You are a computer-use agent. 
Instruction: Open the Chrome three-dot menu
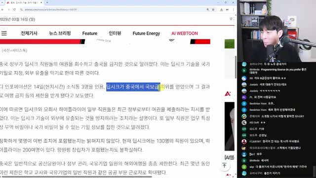coord(234,9)
